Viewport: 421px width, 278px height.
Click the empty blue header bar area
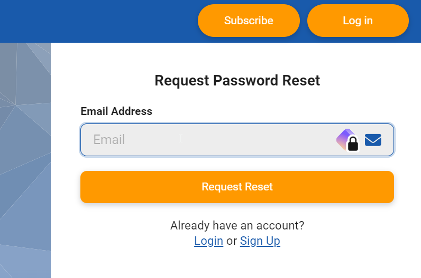tap(97, 21)
